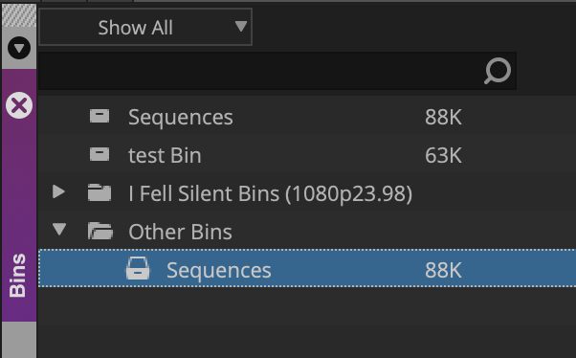This screenshot has height=358, width=576.
Task: Select I Fell Silent Bins (1080p23.98) label
Action: (x=271, y=193)
